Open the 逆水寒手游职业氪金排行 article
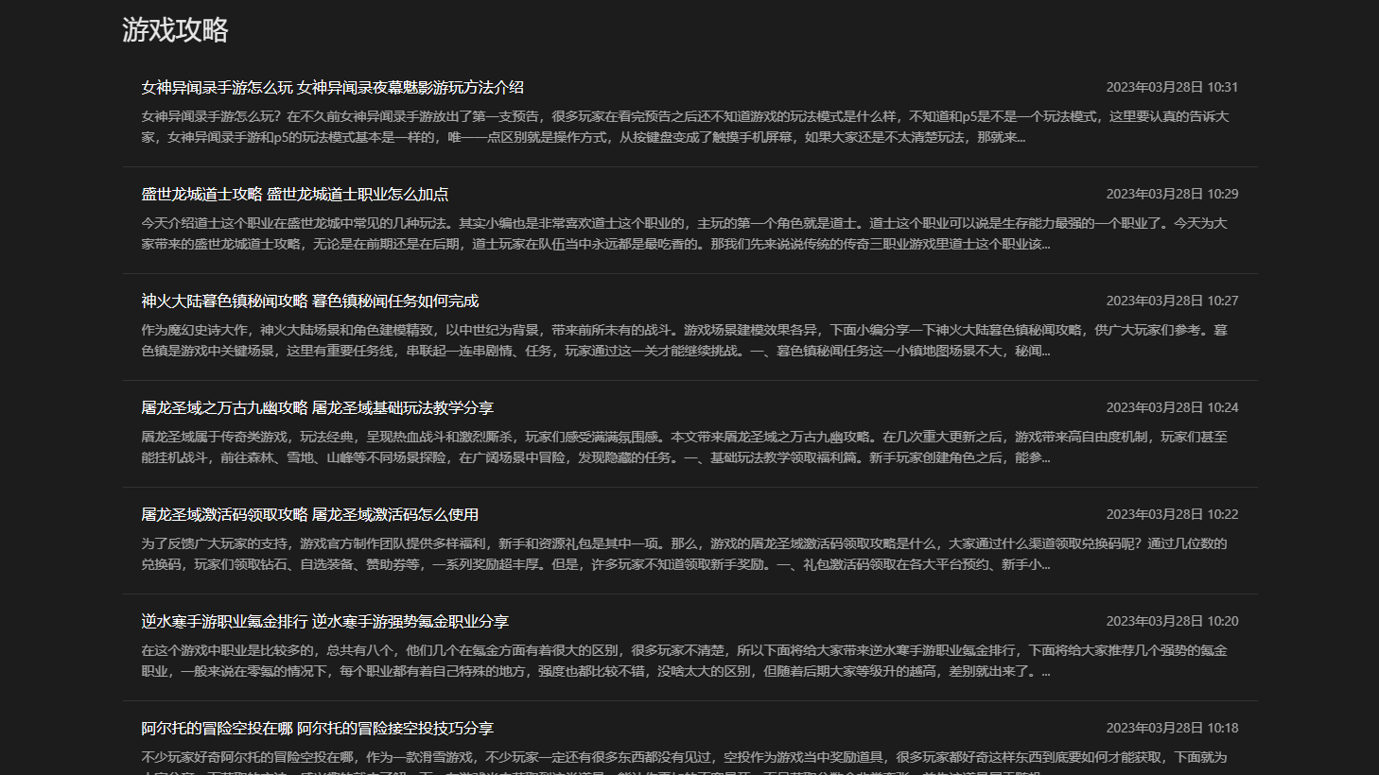 point(324,621)
